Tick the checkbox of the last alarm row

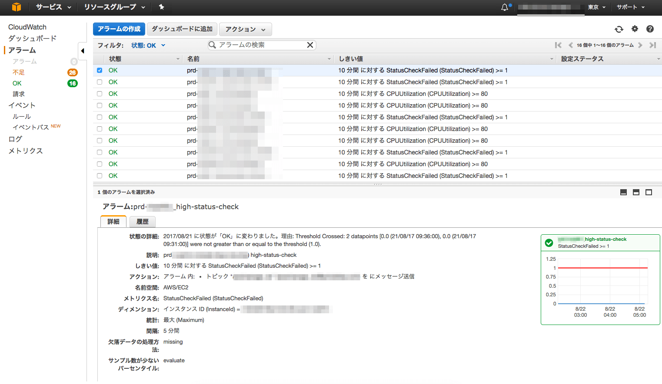pos(100,176)
